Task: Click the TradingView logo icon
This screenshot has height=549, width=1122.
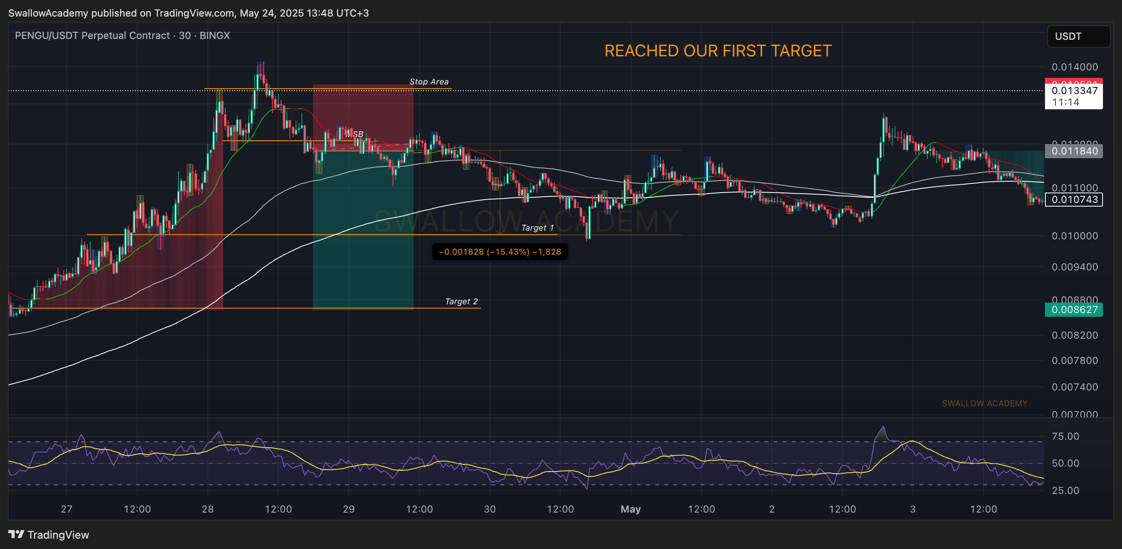Action: (x=16, y=534)
